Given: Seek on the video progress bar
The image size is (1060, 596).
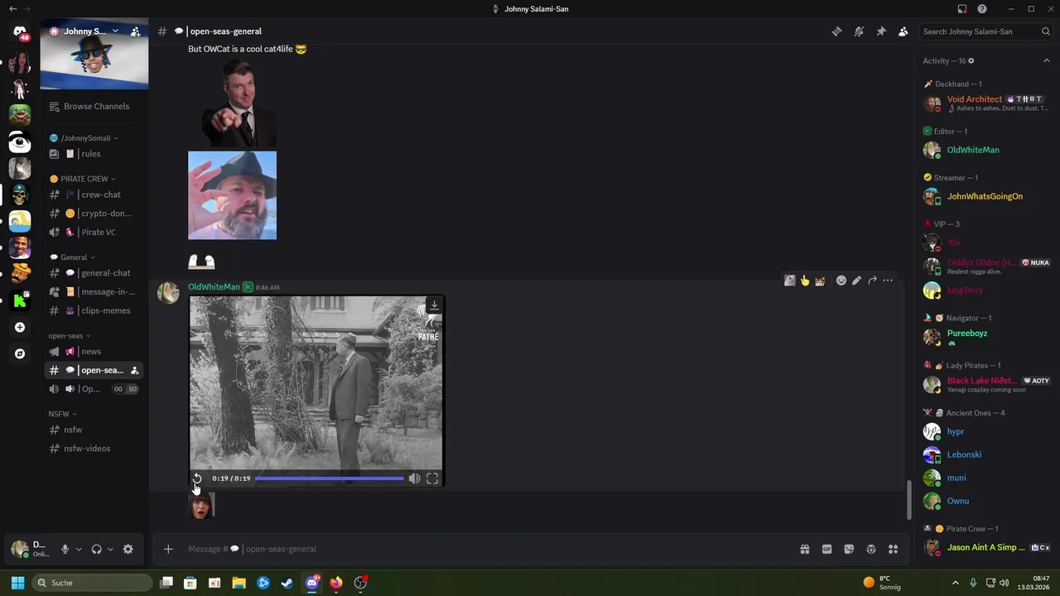Looking at the screenshot, I should point(330,478).
